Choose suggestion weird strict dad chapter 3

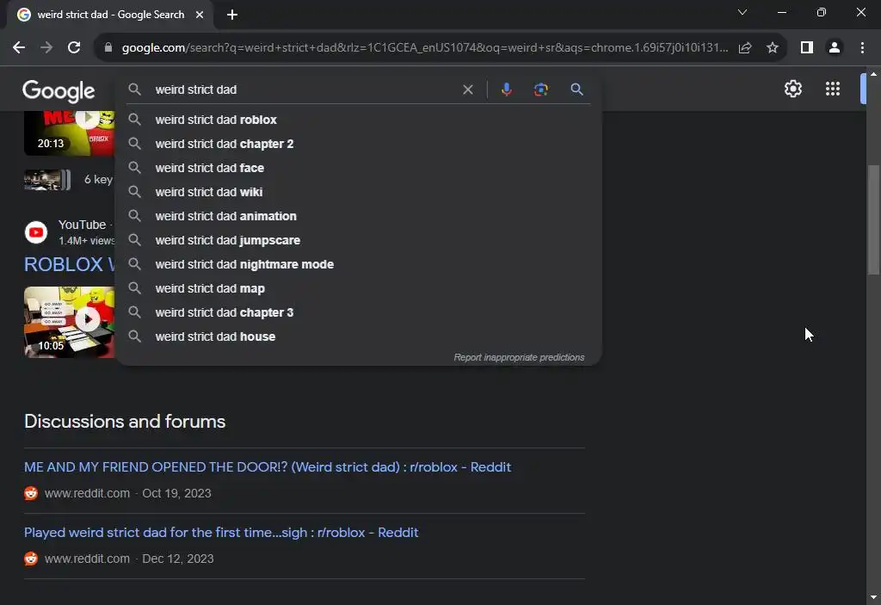coord(359,312)
